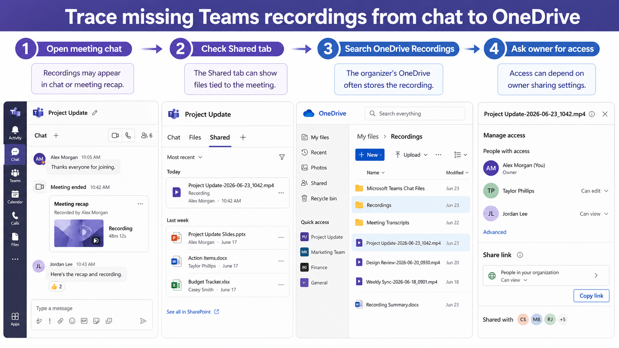Image resolution: width=619 pixels, height=348 pixels.
Task: Open Shared in OneDrive nav
Action: tap(314, 183)
